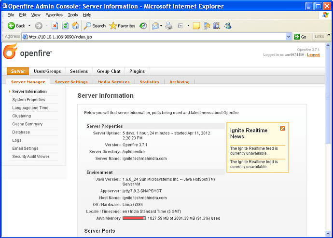This screenshot has width=333, height=238.
Task: Click the IE Back arrow icon
Action: pyautogui.click(x=11, y=26)
